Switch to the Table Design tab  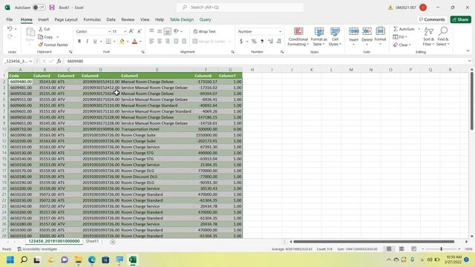point(181,19)
